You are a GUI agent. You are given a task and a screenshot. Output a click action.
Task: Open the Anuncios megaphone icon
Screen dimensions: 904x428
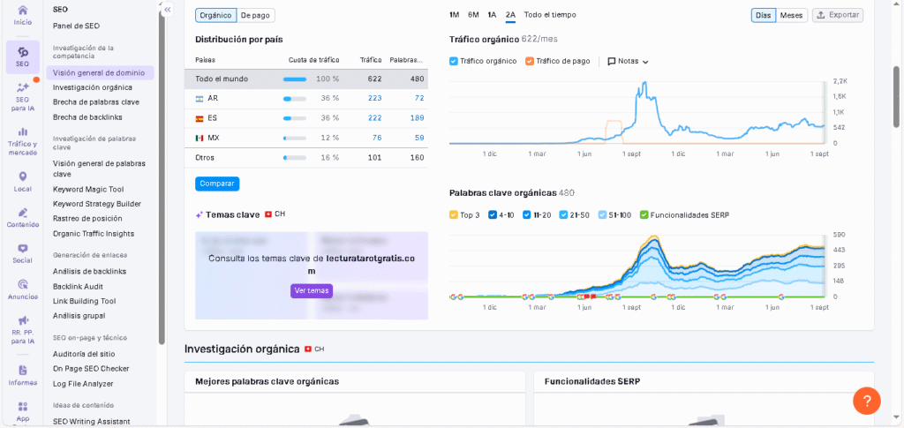[22, 285]
